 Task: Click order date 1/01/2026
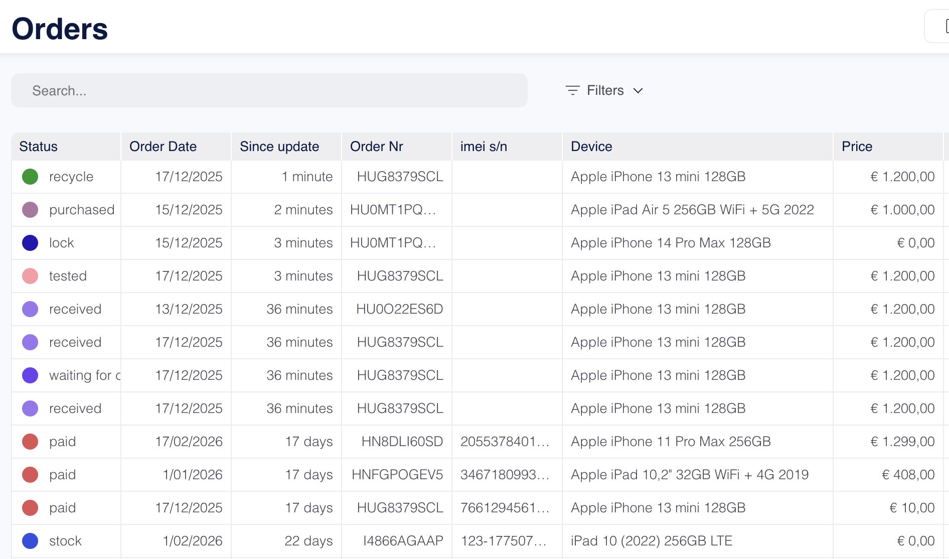tap(193, 475)
